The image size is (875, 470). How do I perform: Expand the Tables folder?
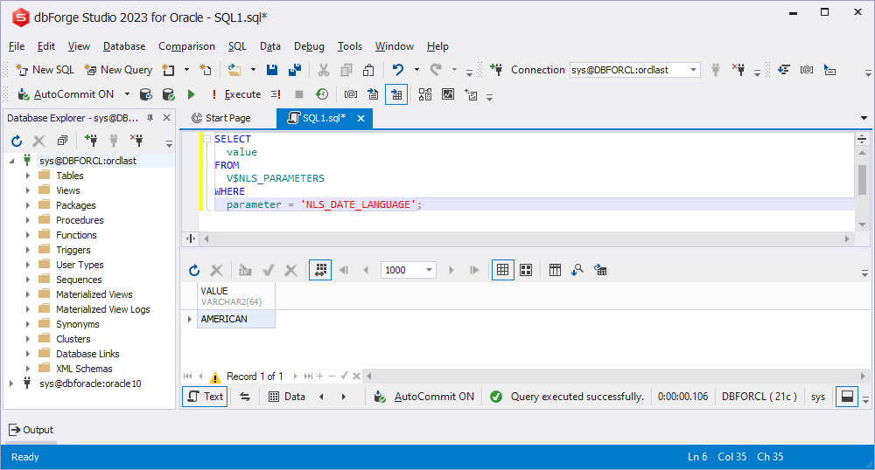tap(27, 176)
